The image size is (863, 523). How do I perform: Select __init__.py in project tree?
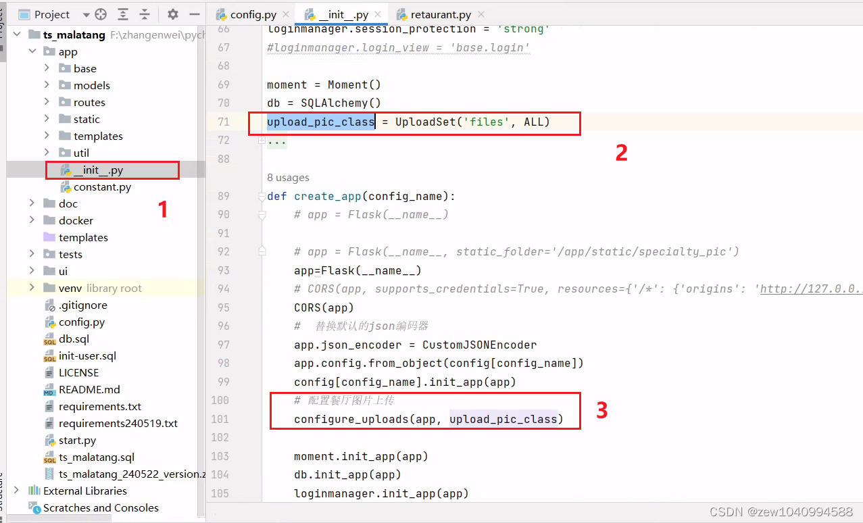(99, 170)
